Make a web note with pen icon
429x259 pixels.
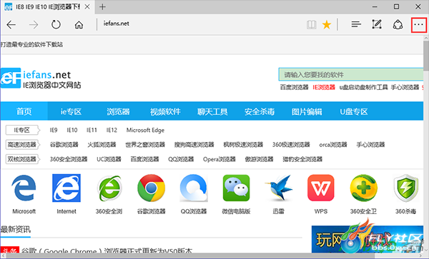pos(377,24)
